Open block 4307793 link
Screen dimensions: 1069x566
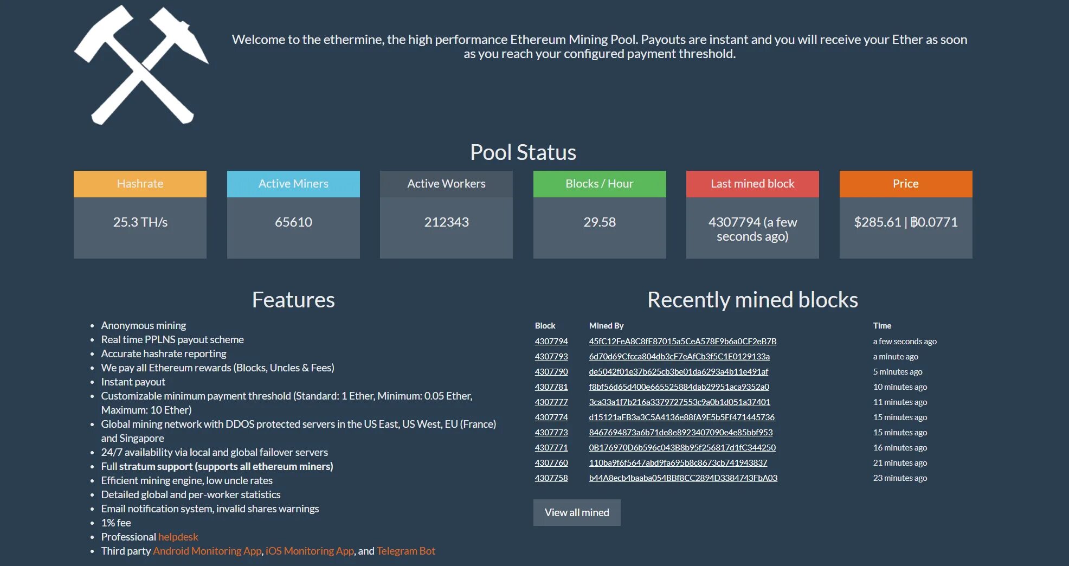click(x=551, y=357)
